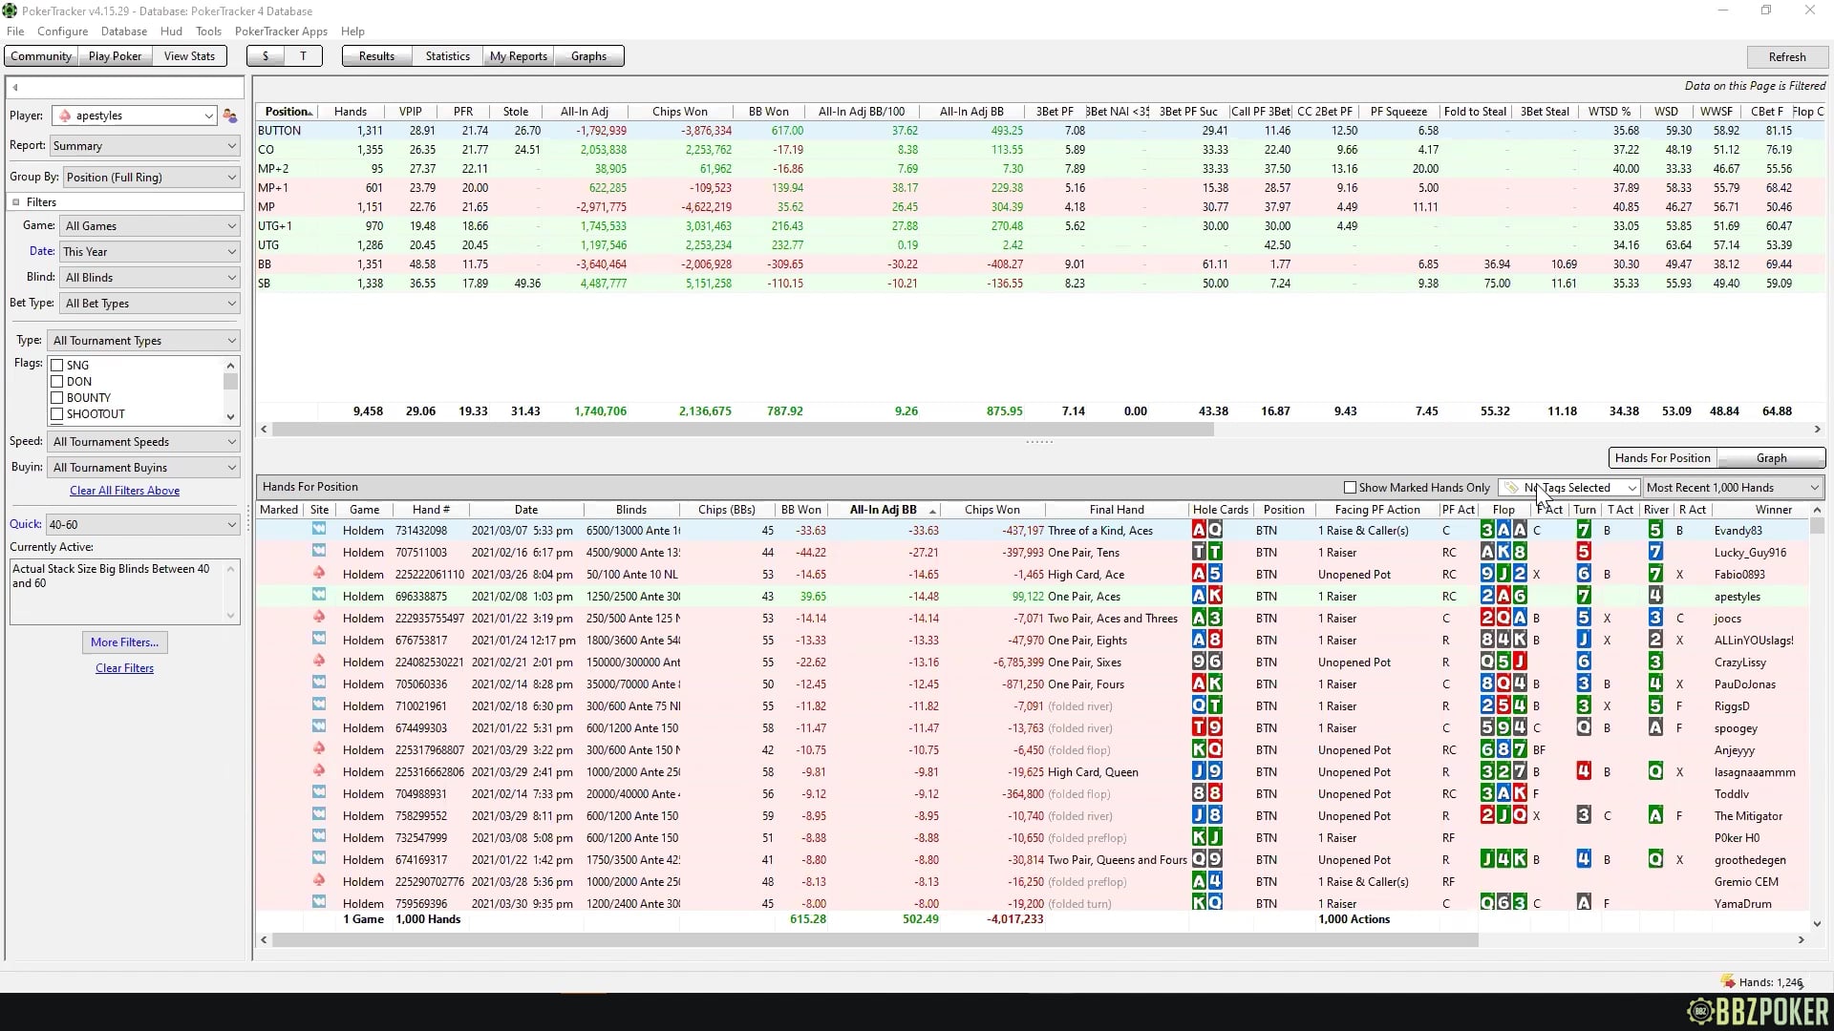Click the Clear All Filters Above link
Viewport: 1834px width, 1031px height.
124,491
